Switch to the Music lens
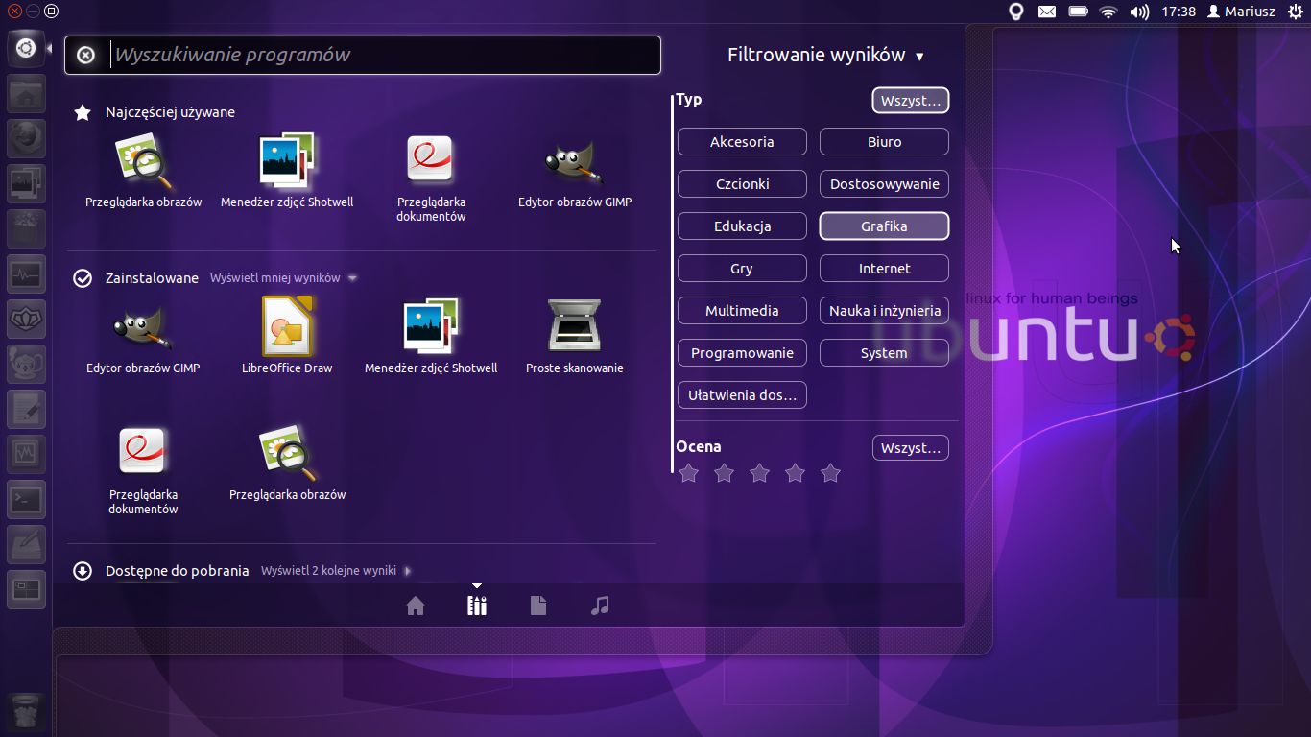Viewport: 1311px width, 737px height. coord(600,606)
